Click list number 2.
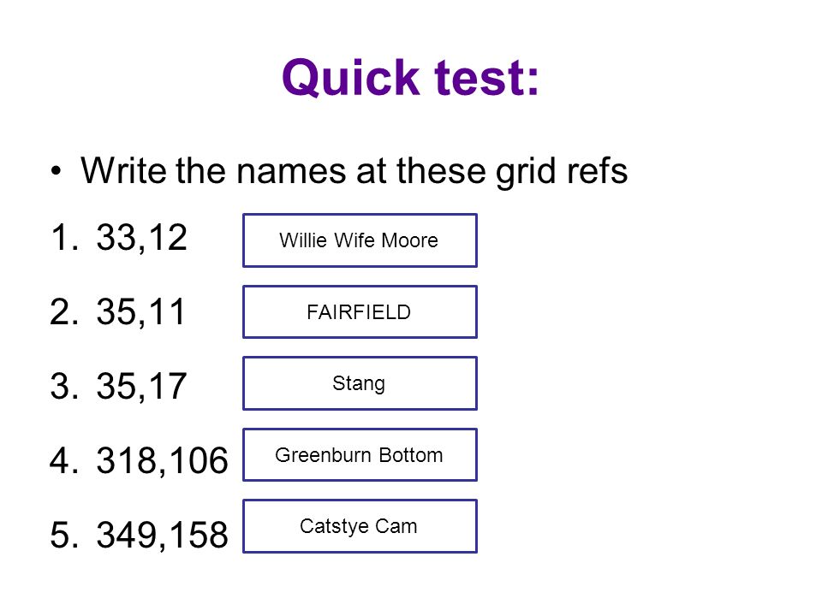The width and height of the screenshot is (822, 616). coord(64,311)
